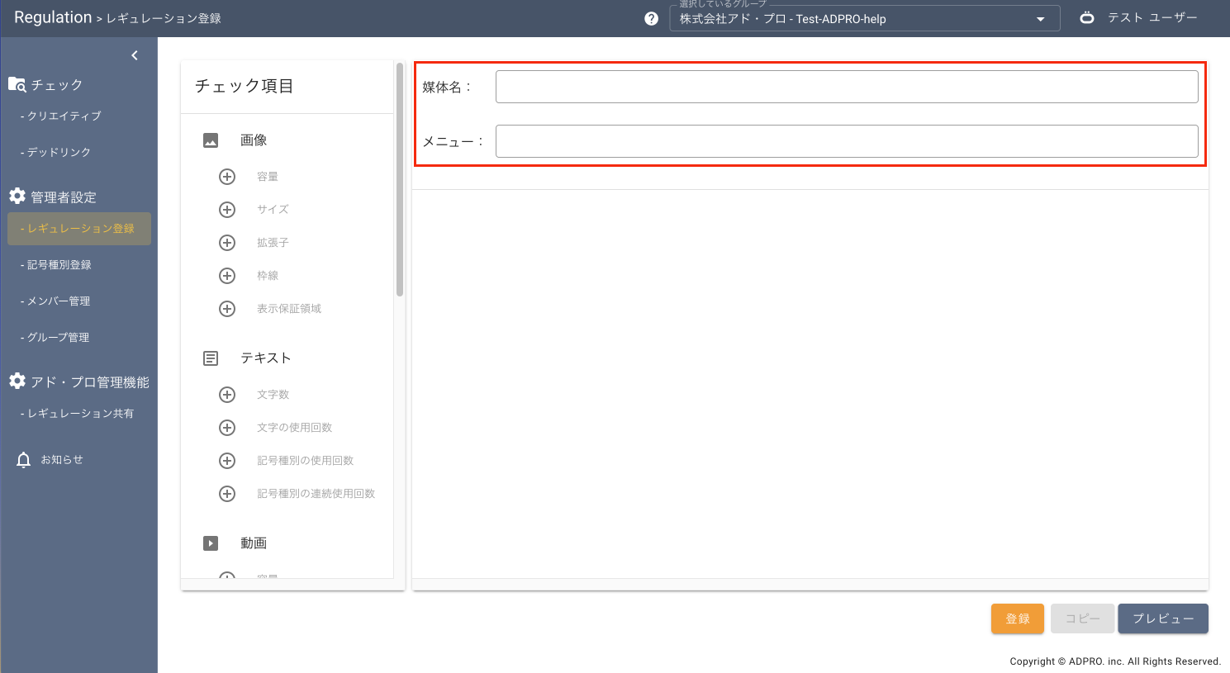Image resolution: width=1230 pixels, height=673 pixels.
Task: Collapse the sidebar with the chevron
Action: click(x=135, y=55)
